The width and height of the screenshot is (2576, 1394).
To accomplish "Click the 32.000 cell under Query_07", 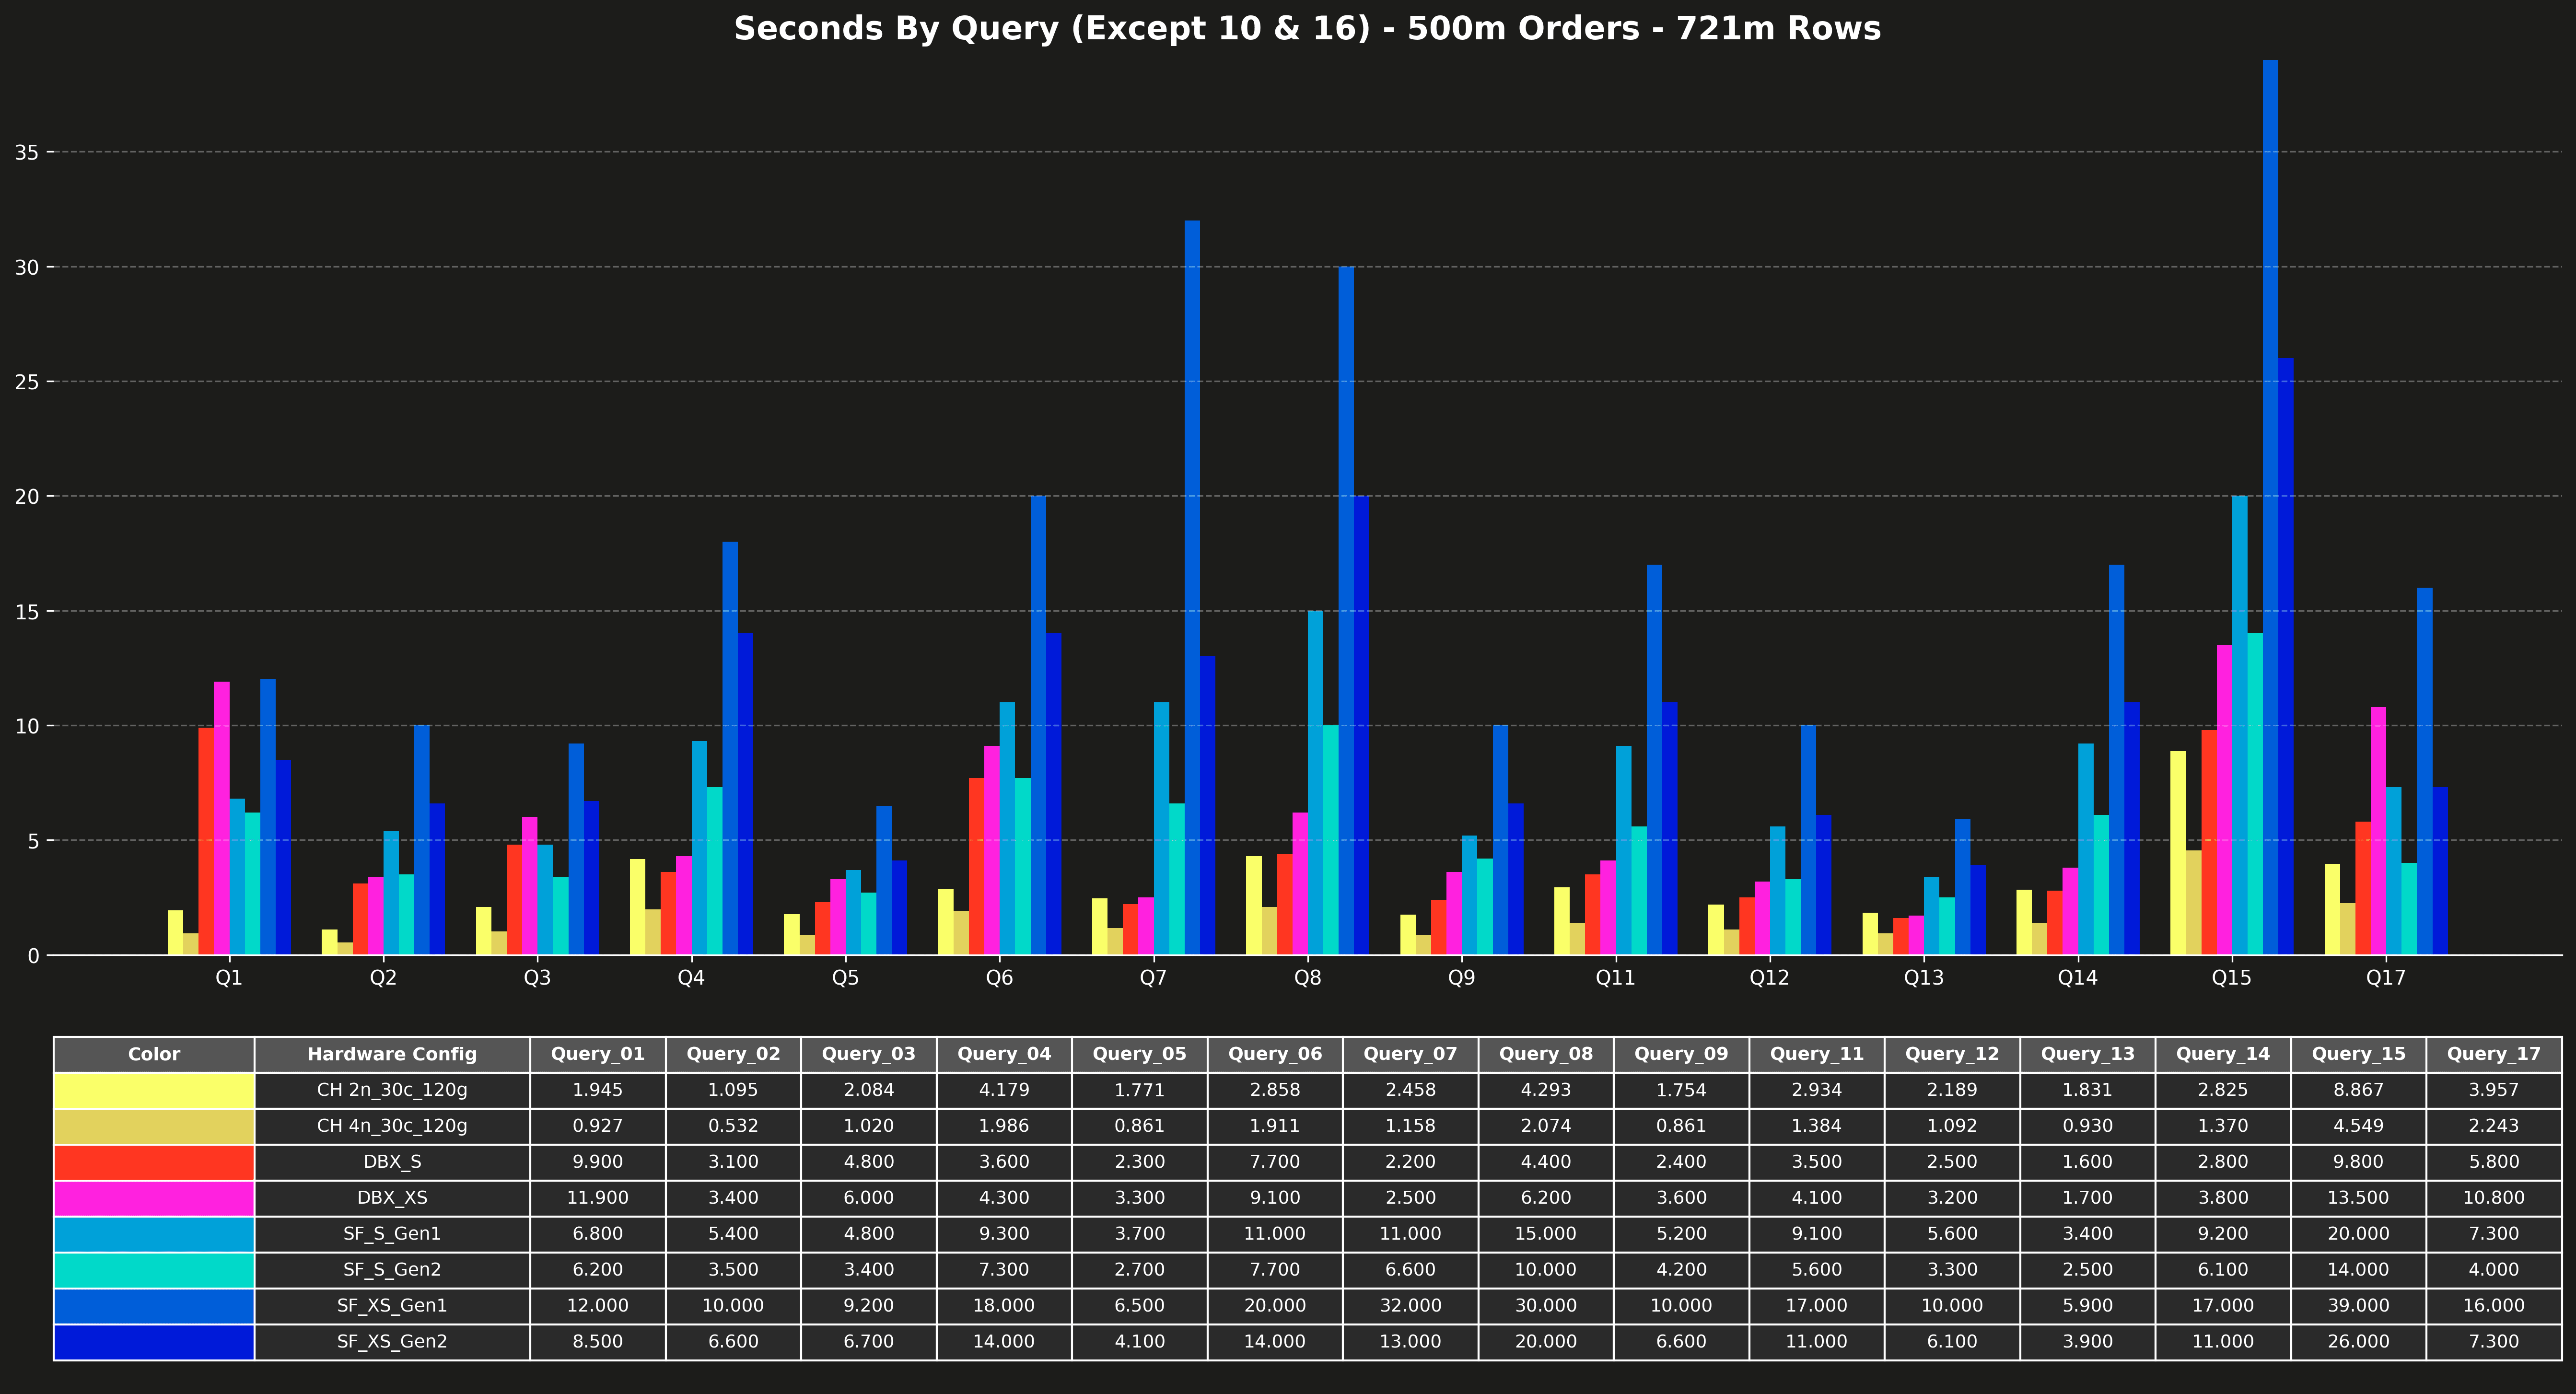I will pos(1410,1306).
